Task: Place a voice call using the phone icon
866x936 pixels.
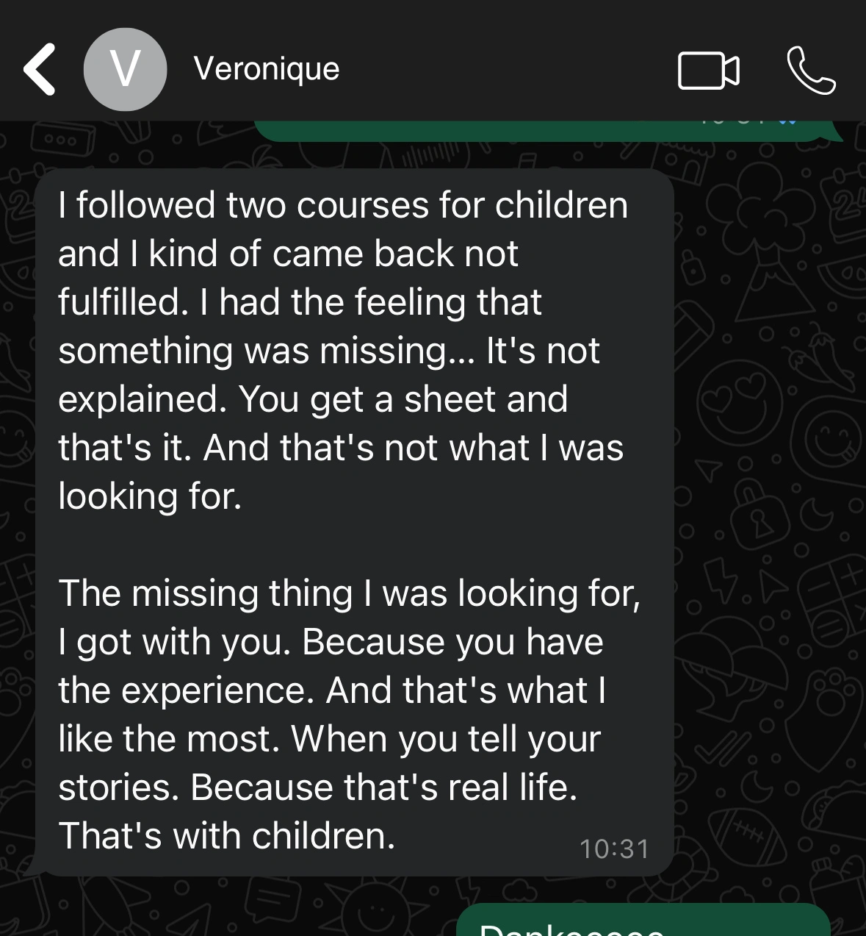Action: coord(812,70)
